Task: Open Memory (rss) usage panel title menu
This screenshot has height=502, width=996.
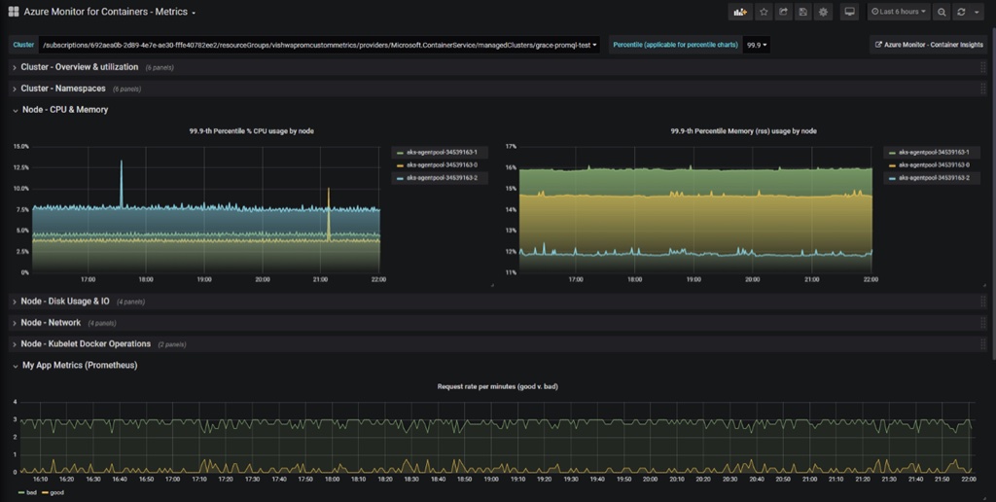Action: click(x=743, y=131)
